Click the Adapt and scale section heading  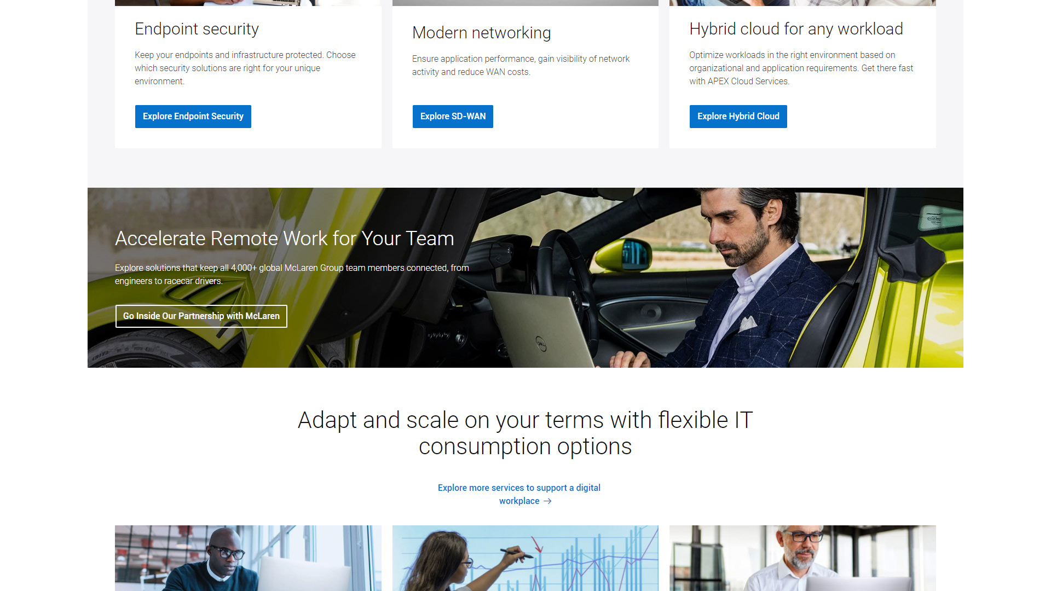pyautogui.click(x=525, y=433)
